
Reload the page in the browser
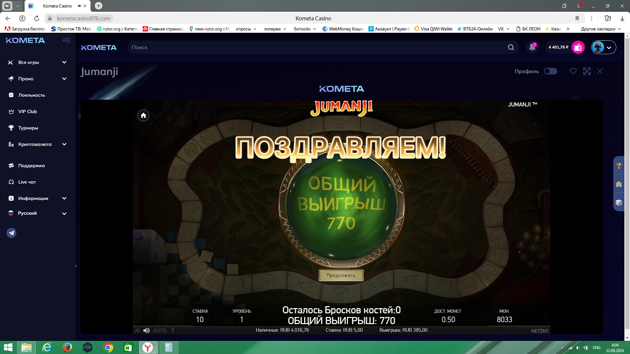click(x=37, y=18)
